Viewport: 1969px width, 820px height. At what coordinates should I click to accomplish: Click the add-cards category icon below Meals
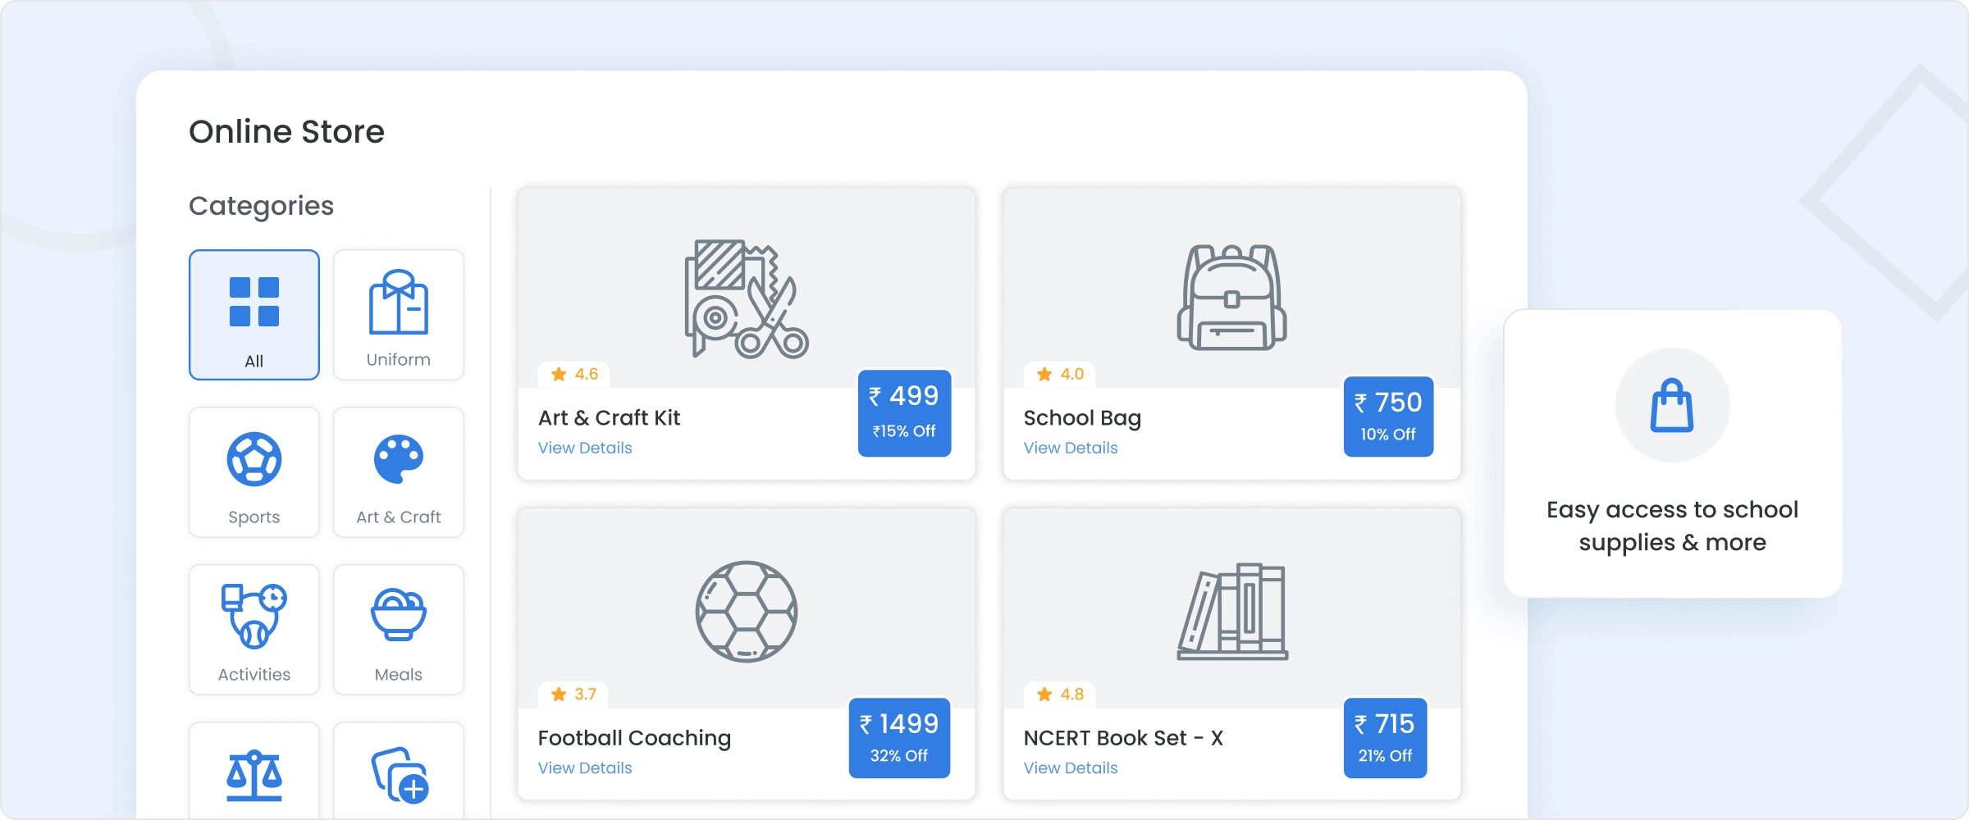(x=399, y=771)
